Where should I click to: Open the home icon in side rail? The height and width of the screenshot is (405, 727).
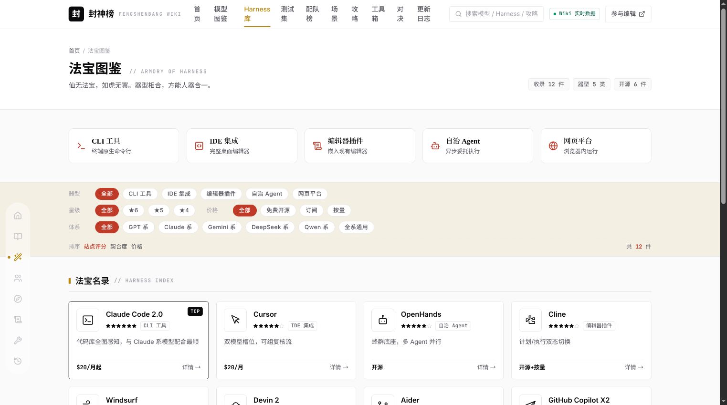pyautogui.click(x=18, y=216)
